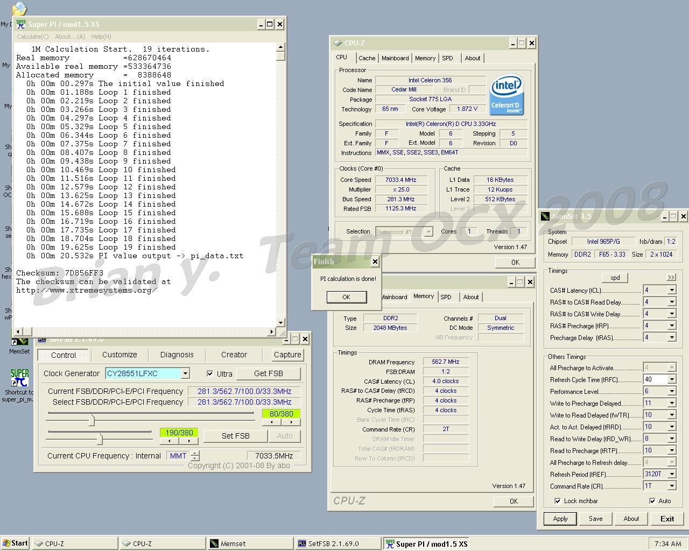Click the Super PI title bar icon
Viewport: 689px width, 551px height.
click(x=21, y=24)
